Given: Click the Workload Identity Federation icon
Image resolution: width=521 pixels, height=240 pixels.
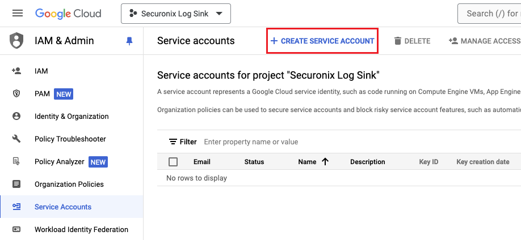Looking at the screenshot, I should pyautogui.click(x=16, y=229).
